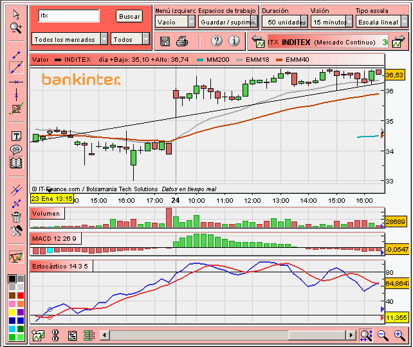This screenshot has height=347, width=413.
Task: Select the dashed line move tool
Action: tap(16, 203)
